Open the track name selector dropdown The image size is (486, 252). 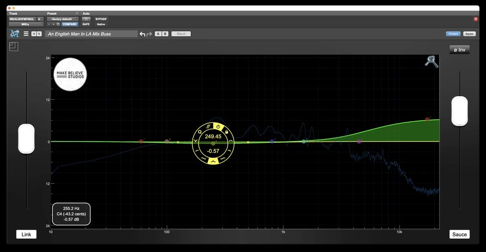click(x=22, y=19)
